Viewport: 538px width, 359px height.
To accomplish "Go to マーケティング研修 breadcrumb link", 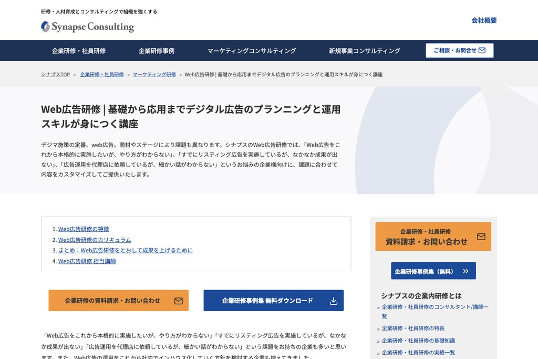I will (x=154, y=75).
